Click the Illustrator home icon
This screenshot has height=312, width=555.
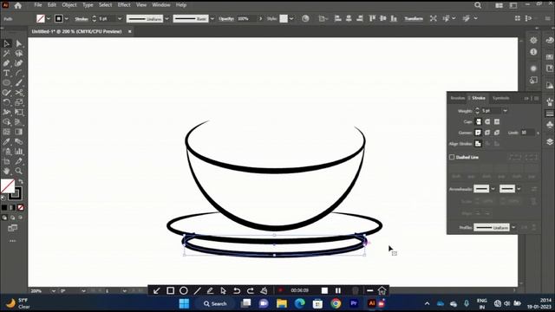[17, 5]
